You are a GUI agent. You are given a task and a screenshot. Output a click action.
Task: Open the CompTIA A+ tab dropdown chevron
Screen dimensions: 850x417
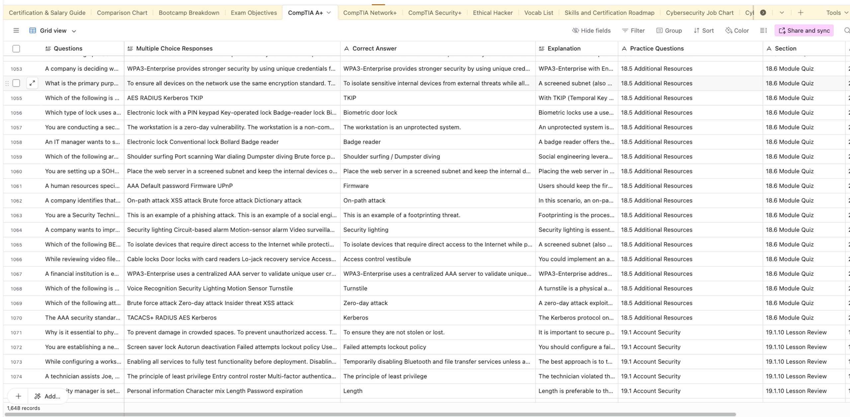click(329, 13)
